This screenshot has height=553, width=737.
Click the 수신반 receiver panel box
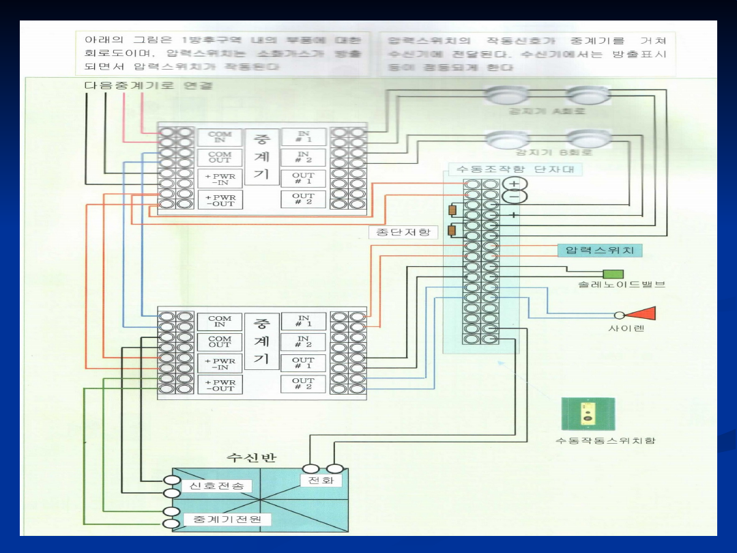click(259, 500)
